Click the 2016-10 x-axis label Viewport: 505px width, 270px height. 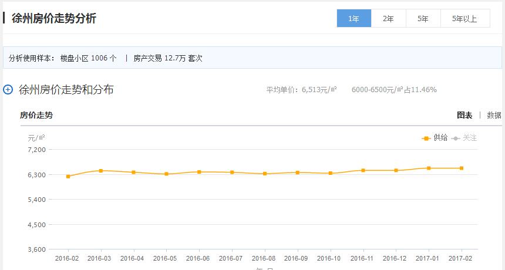pos(329,258)
